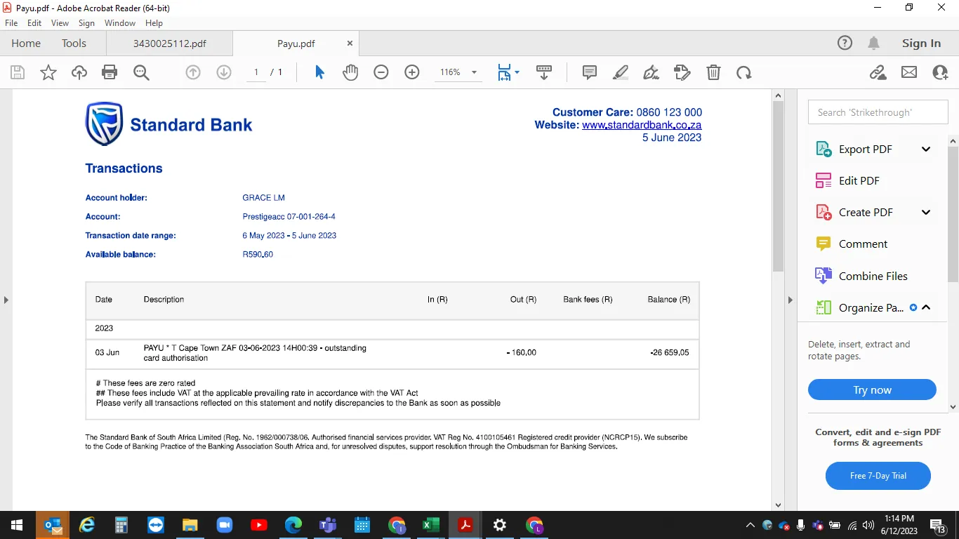
Task: Expand the left navigation pane arrow
Action: tap(6, 300)
